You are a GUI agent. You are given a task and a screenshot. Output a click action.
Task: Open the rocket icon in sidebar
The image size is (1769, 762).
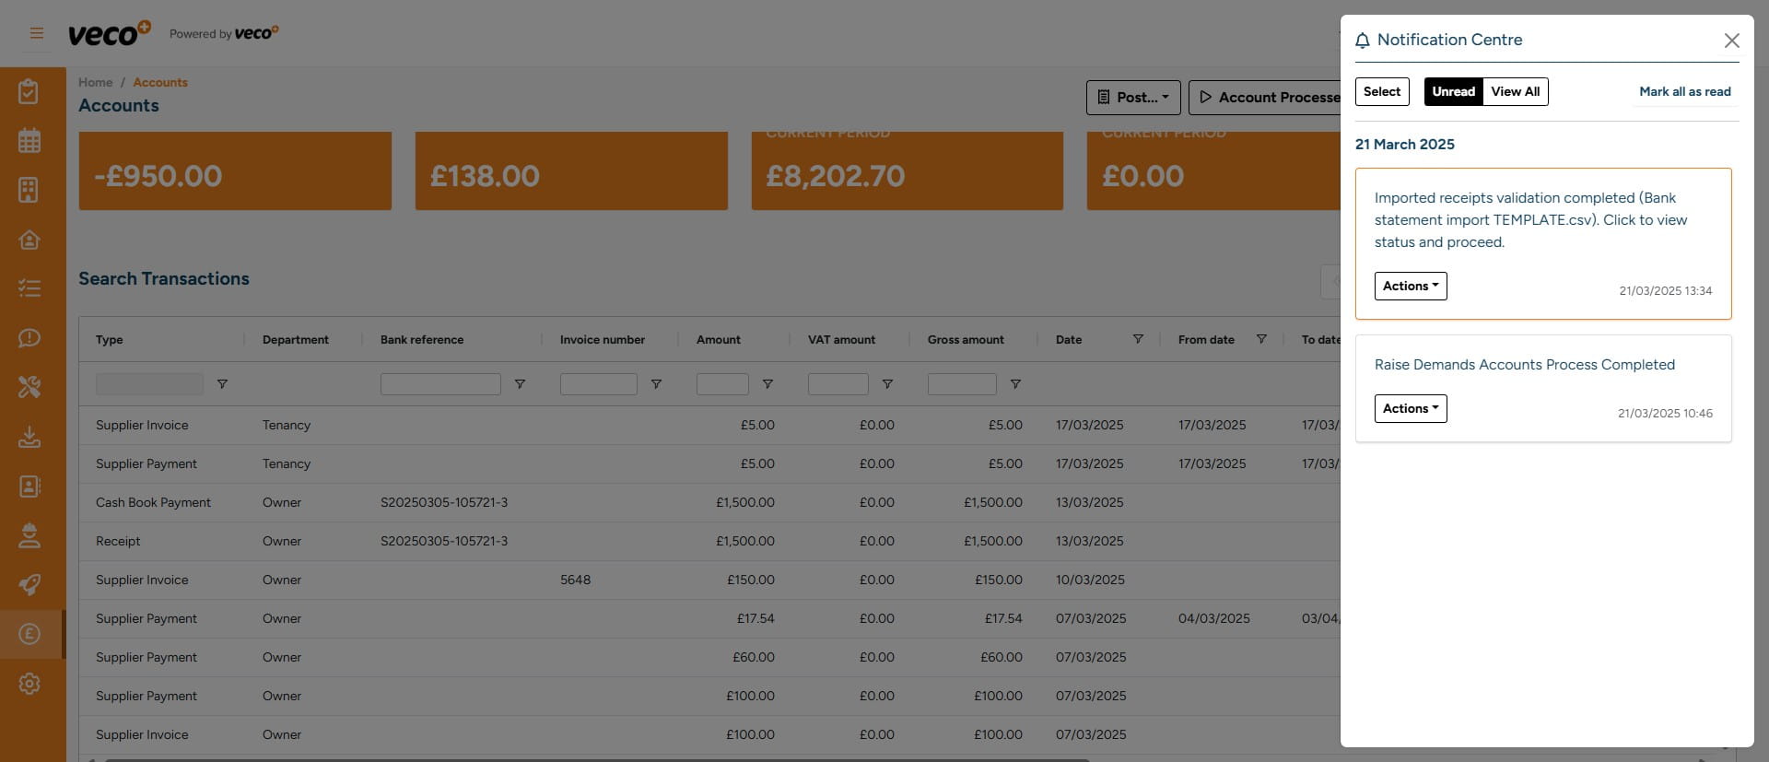click(29, 585)
